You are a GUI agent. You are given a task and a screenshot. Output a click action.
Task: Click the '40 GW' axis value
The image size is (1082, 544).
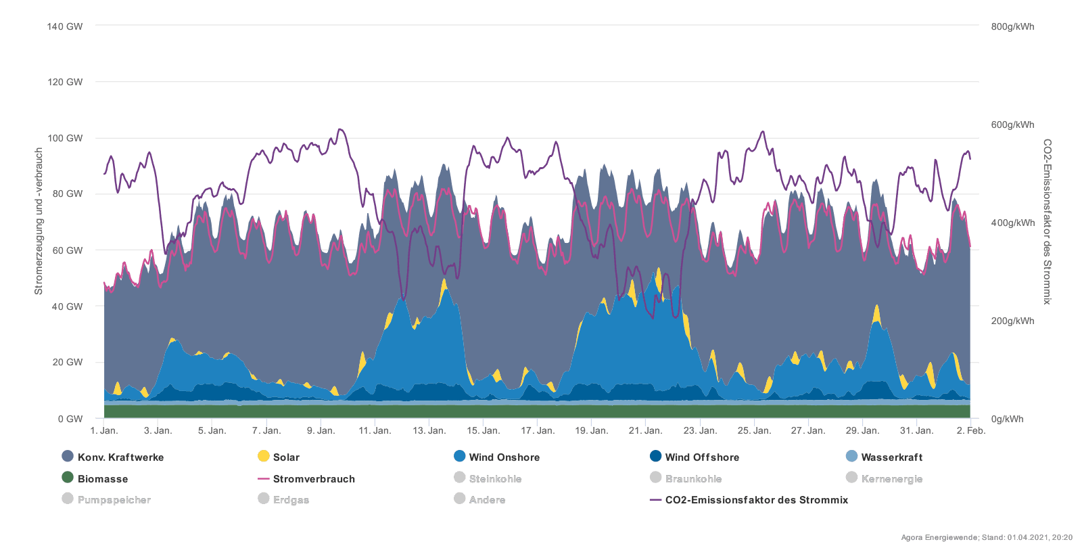68,307
